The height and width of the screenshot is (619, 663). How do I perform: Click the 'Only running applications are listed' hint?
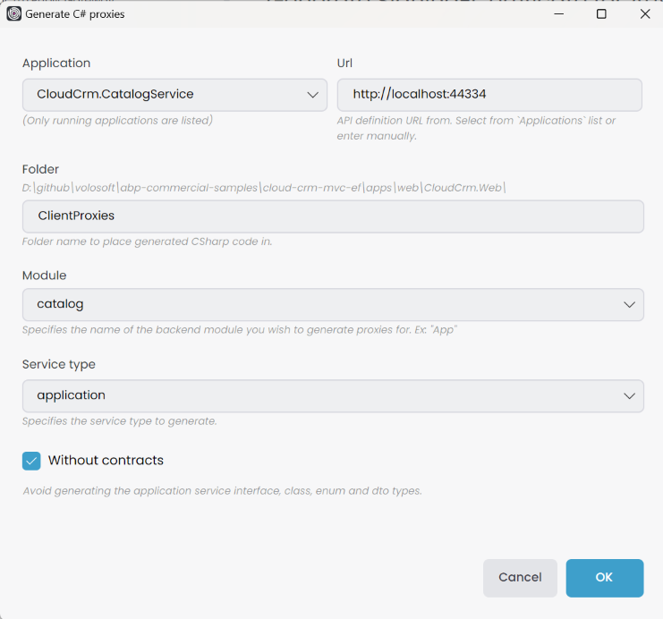[x=117, y=121]
